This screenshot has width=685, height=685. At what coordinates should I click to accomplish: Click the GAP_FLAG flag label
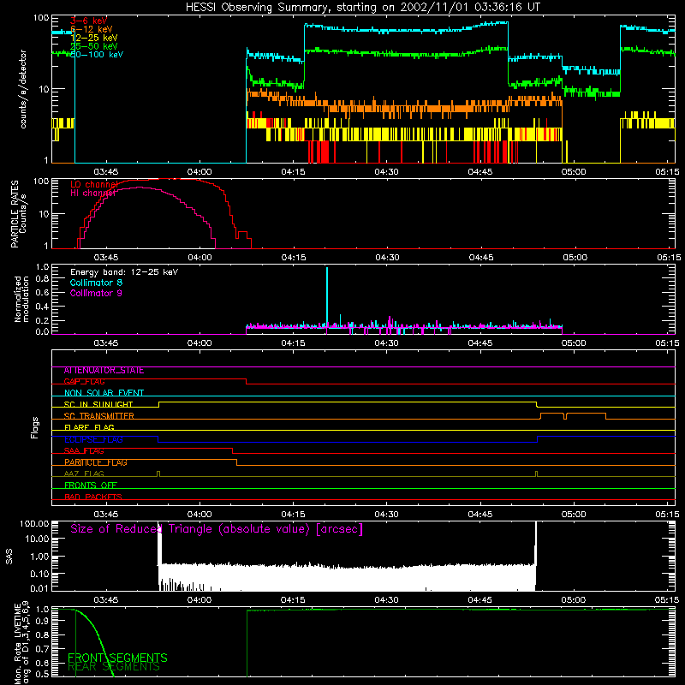(x=84, y=381)
